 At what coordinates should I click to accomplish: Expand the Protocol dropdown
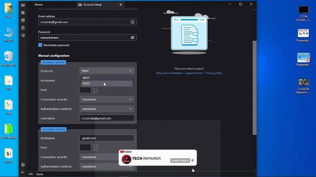[x=107, y=71]
